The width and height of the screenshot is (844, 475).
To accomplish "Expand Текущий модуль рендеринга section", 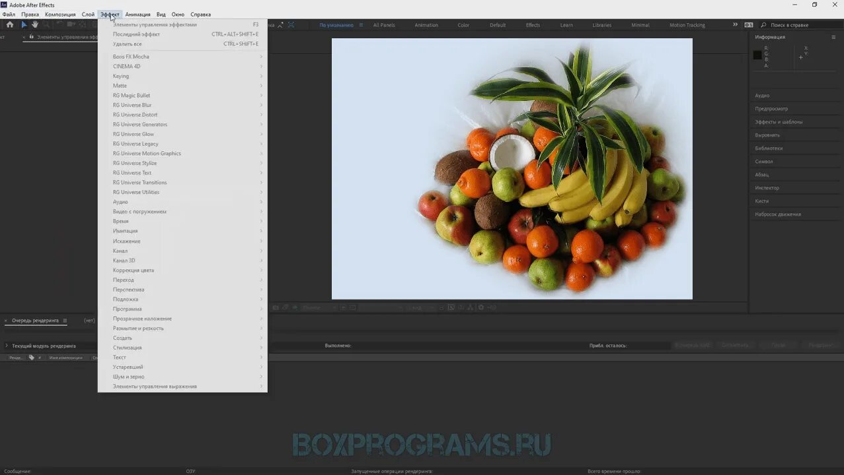I will click(7, 346).
